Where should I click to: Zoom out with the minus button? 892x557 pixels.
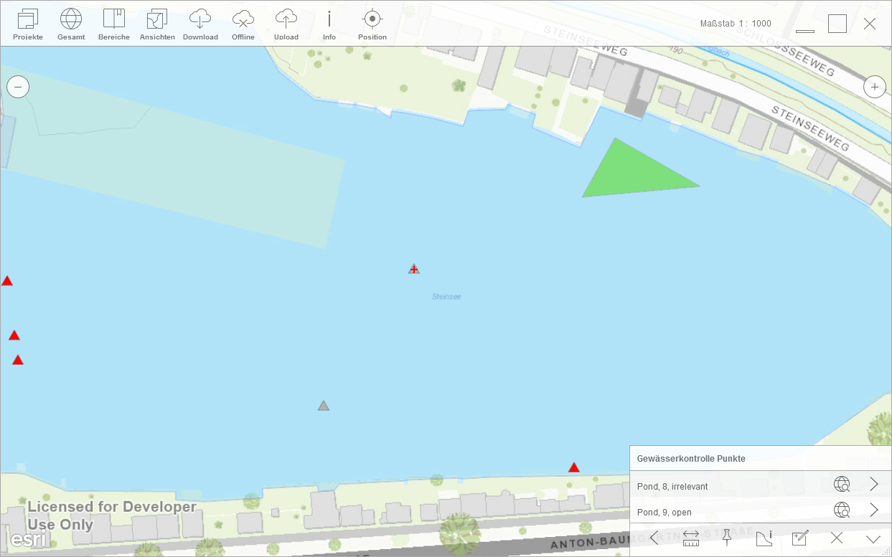click(x=18, y=87)
